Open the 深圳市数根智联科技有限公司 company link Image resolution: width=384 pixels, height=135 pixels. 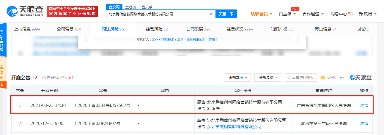tap(234, 127)
